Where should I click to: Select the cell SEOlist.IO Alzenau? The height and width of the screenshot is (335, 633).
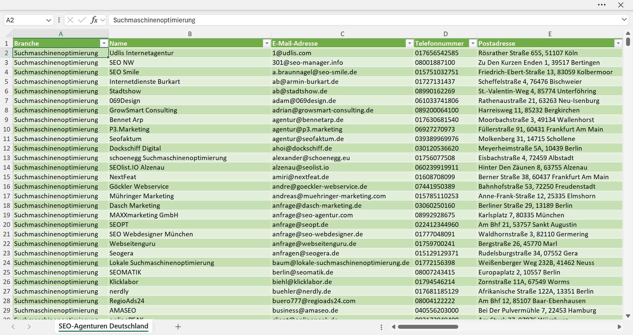pos(190,167)
